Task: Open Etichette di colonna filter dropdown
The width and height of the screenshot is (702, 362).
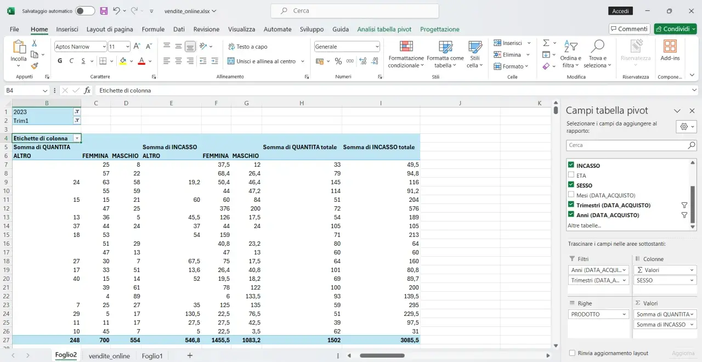Action: click(x=77, y=138)
